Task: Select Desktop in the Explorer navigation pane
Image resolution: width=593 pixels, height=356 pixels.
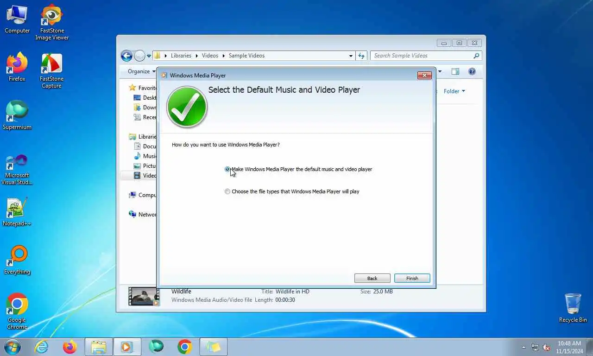Action: 145,98
